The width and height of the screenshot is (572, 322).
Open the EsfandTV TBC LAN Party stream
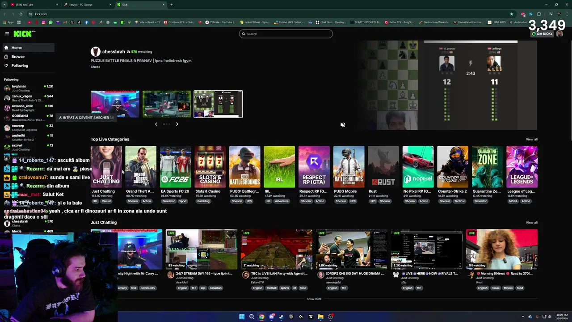pos(277,249)
